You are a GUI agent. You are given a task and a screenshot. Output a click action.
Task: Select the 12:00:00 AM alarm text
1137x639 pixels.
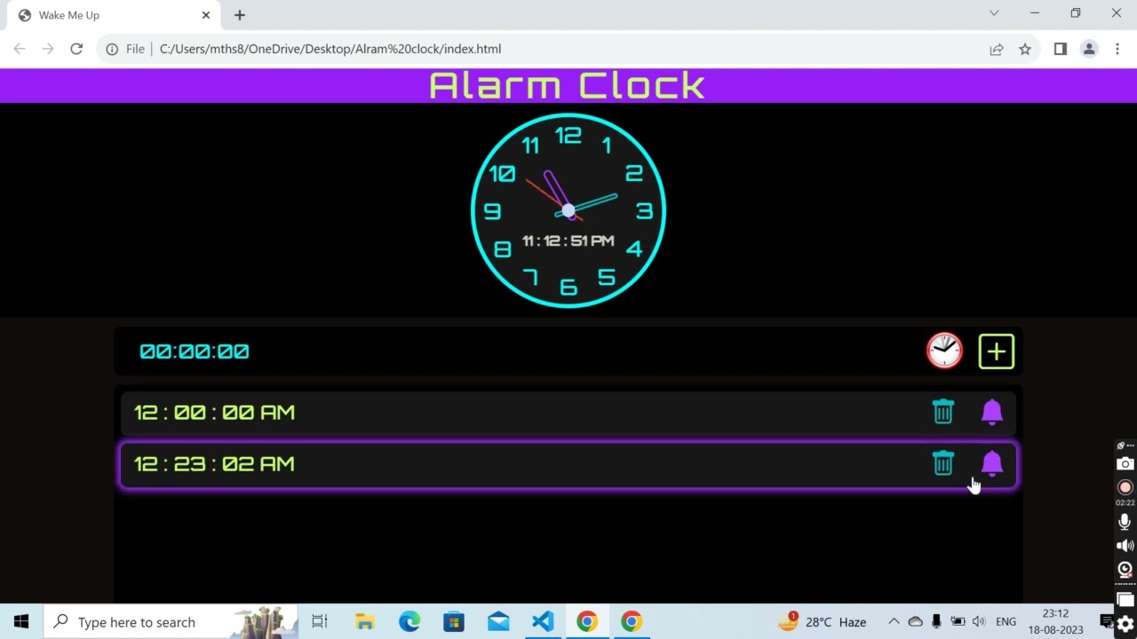[214, 413]
